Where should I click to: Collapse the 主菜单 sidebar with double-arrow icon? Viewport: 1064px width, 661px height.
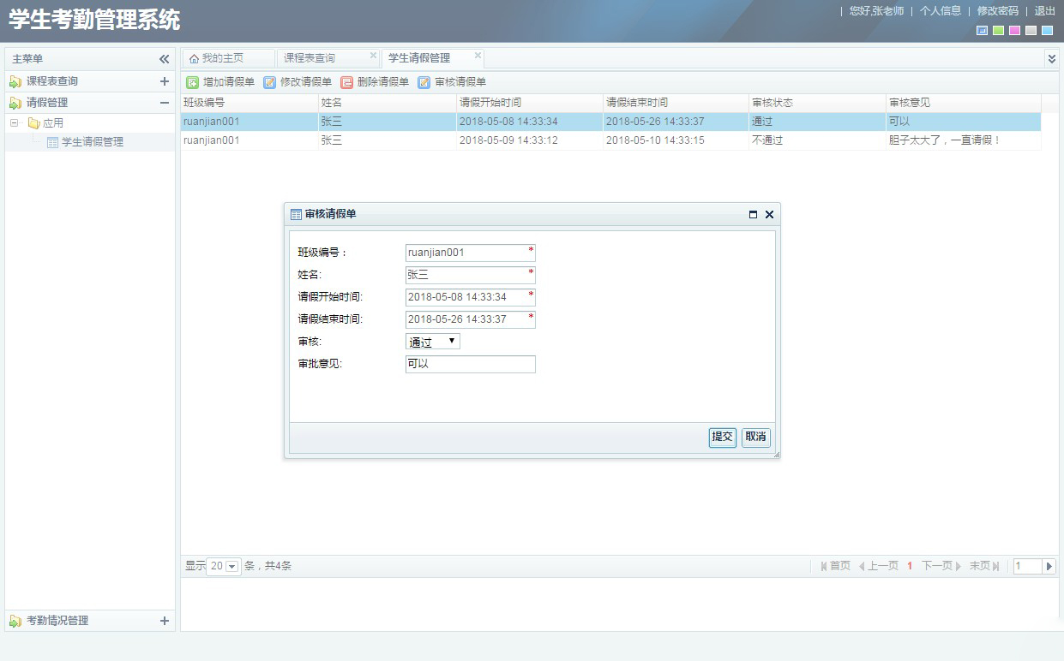point(164,59)
